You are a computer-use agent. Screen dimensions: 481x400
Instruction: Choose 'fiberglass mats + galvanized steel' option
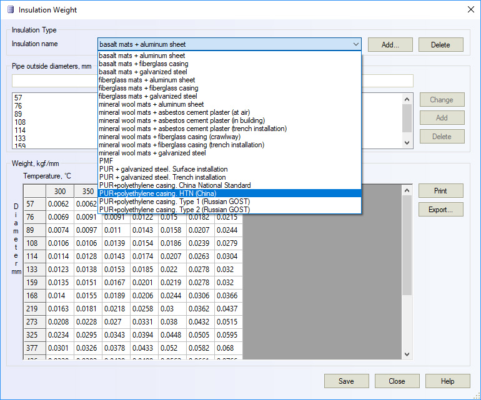(229, 96)
